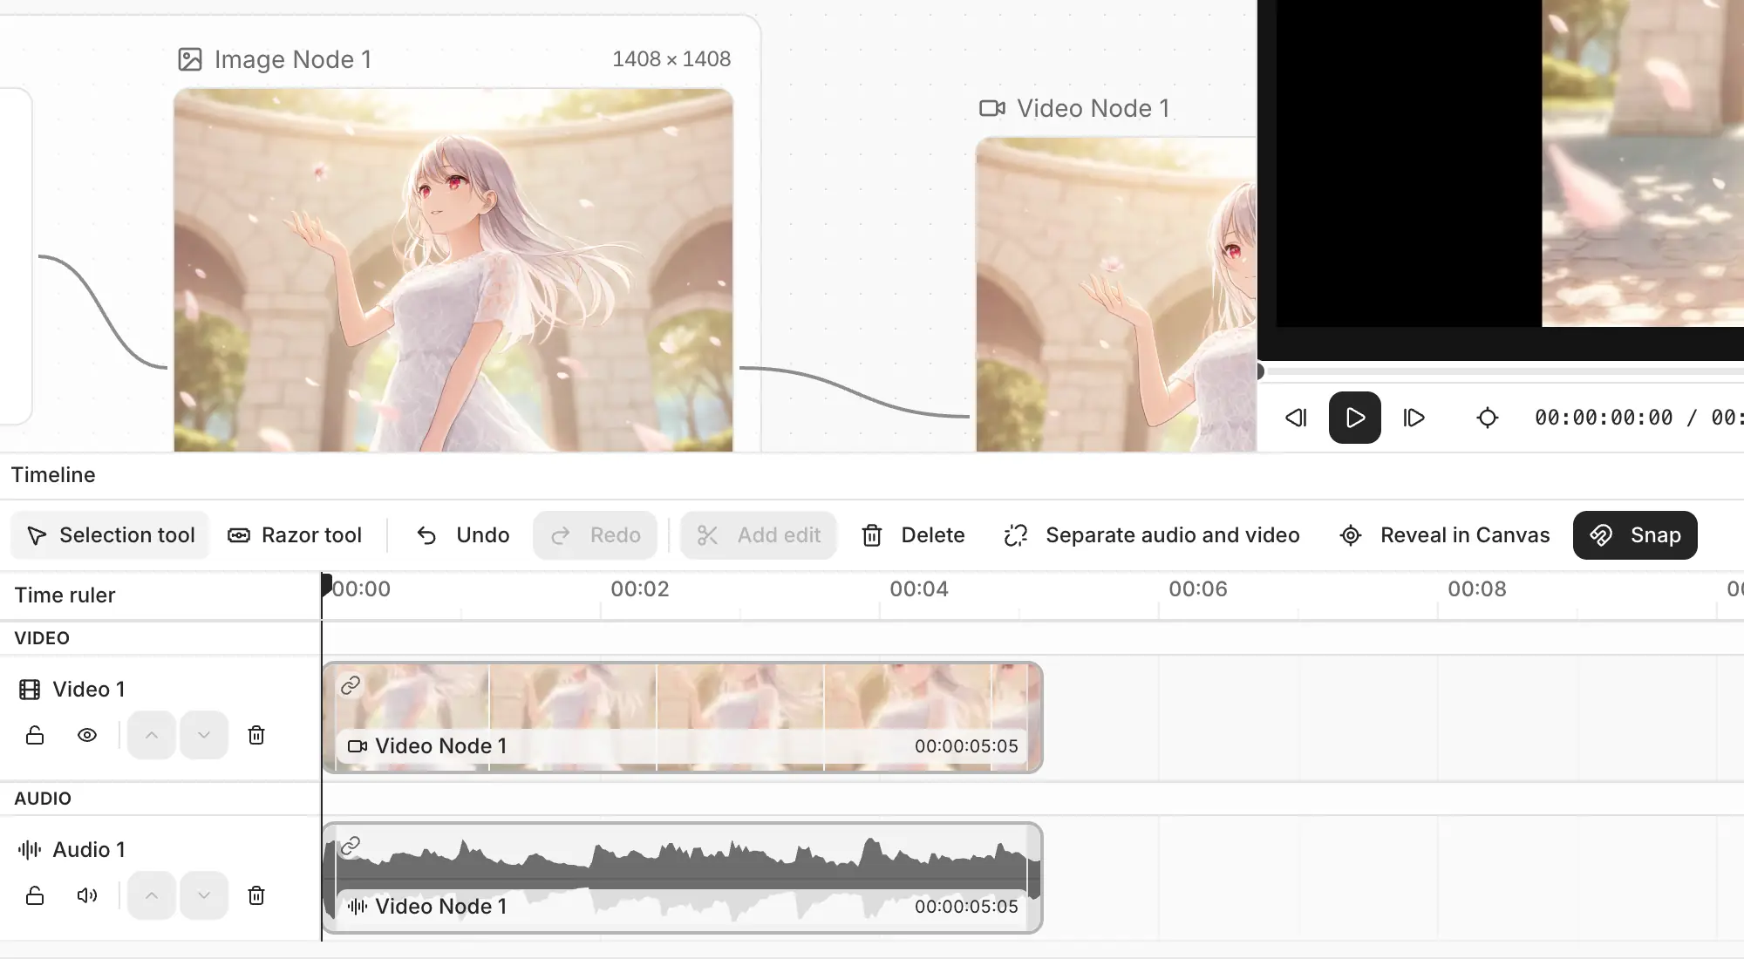
Task: Move Video 1 track up
Action: [152, 735]
